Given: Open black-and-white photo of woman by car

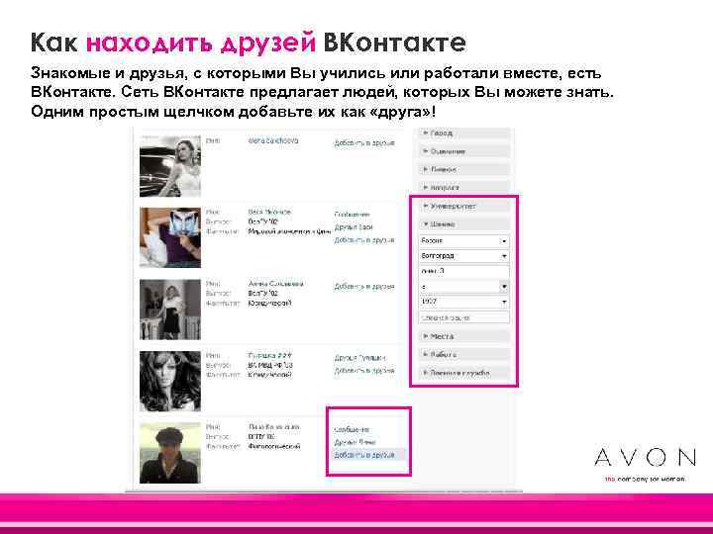Looking at the screenshot, I should click(170, 166).
